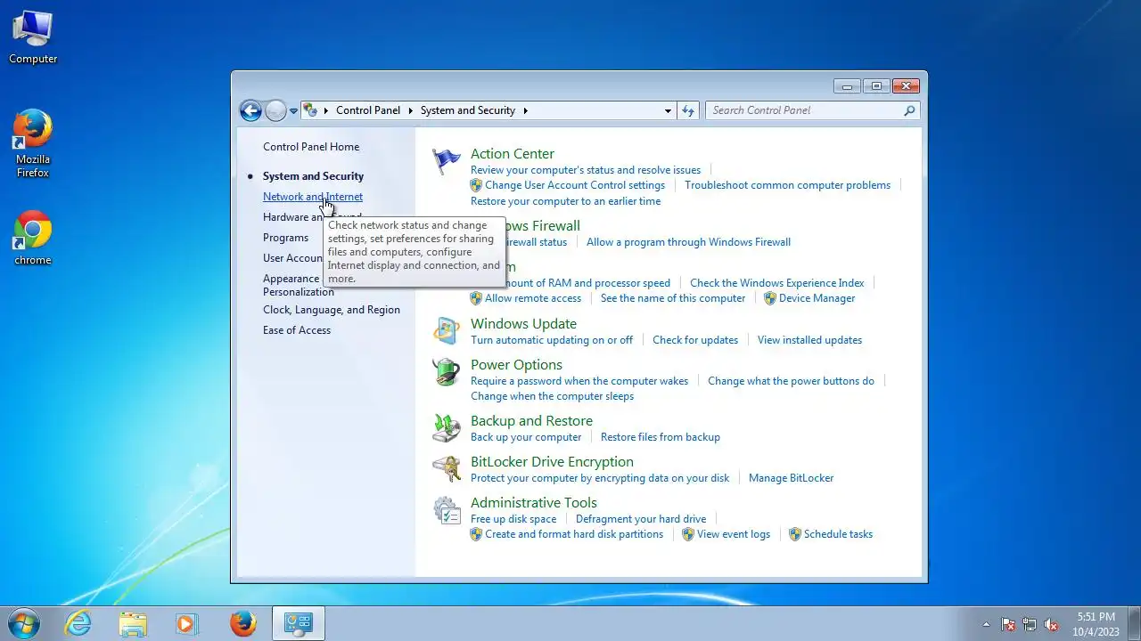The image size is (1141, 641).
Task: Click the Control Panel taskbar button
Action: 298,623
